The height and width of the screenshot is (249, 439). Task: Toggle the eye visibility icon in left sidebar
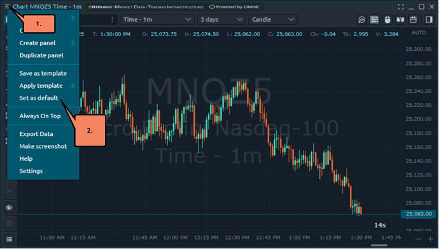pos(10,207)
